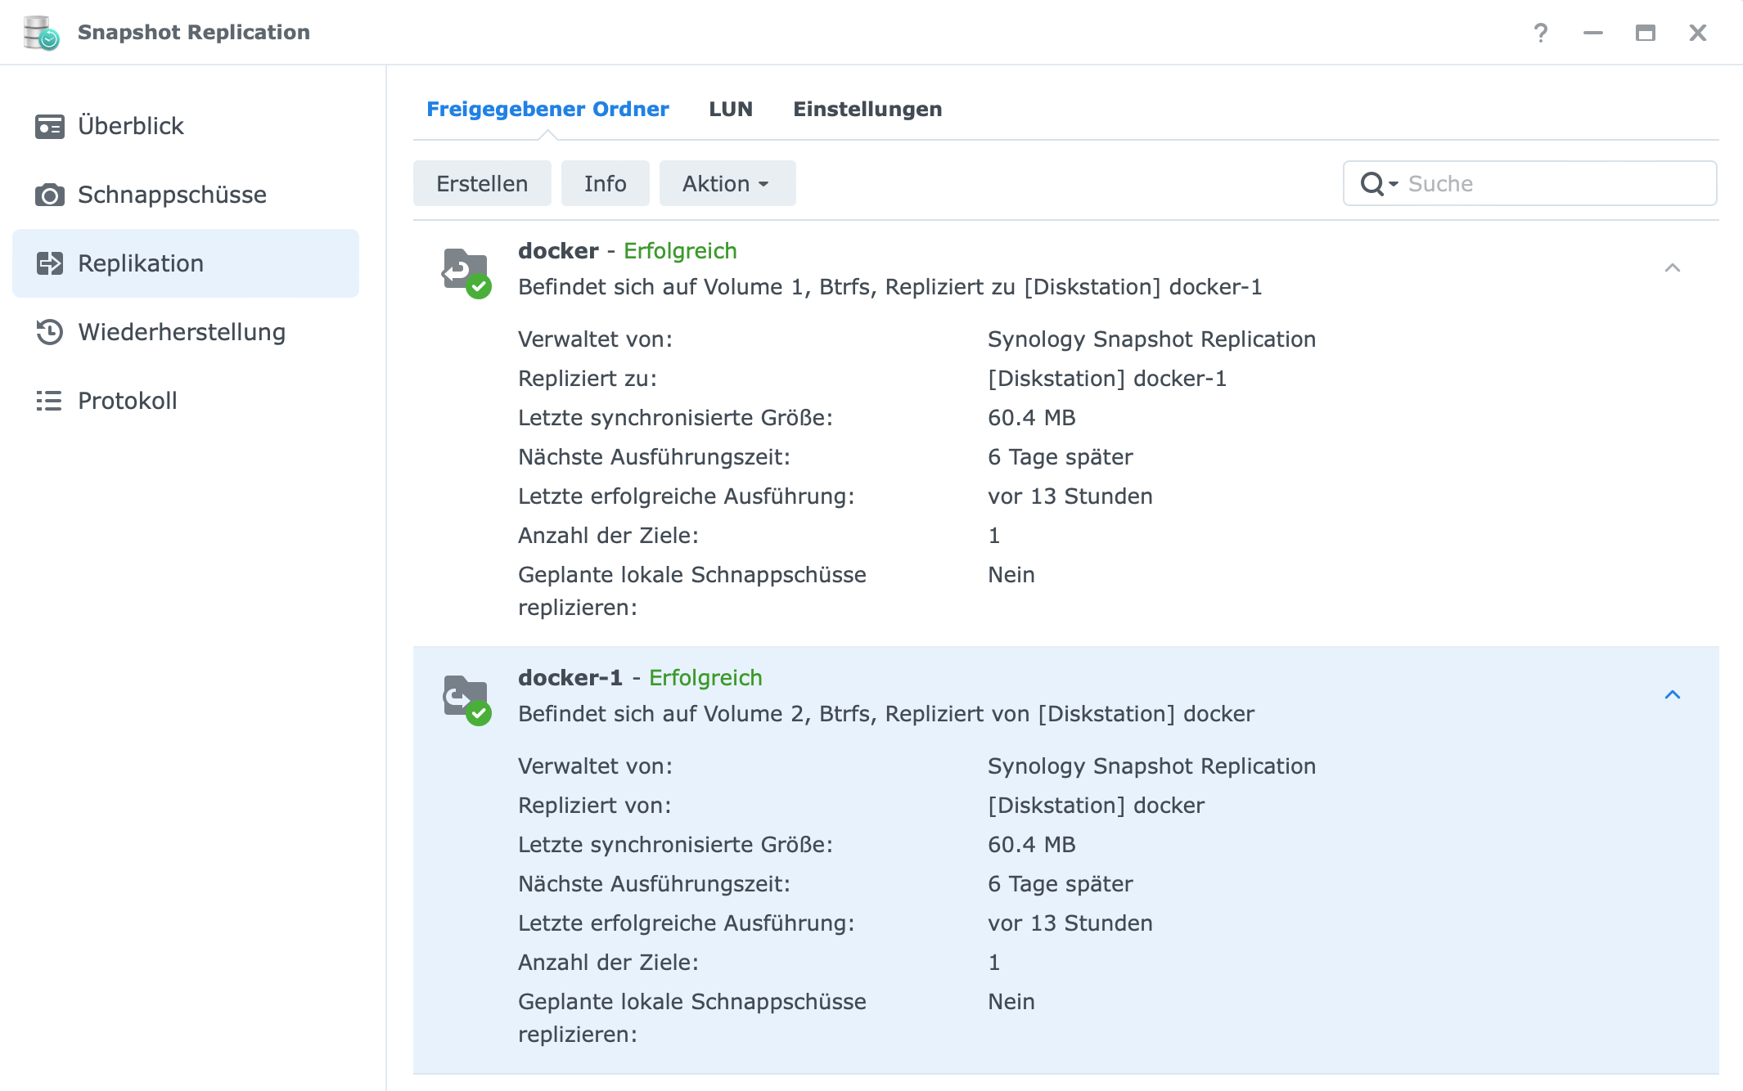Select the Freigegebener Ordner tab

547,110
